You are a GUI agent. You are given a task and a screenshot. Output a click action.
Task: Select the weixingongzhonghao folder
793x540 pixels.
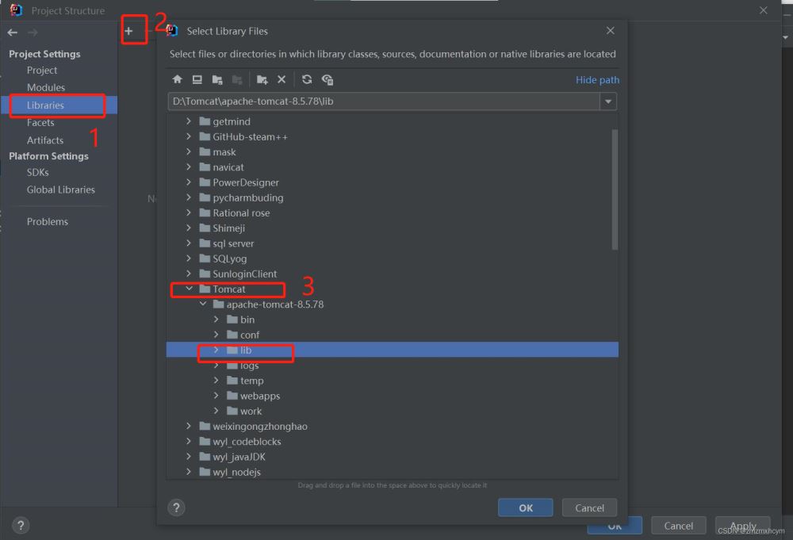(x=260, y=427)
